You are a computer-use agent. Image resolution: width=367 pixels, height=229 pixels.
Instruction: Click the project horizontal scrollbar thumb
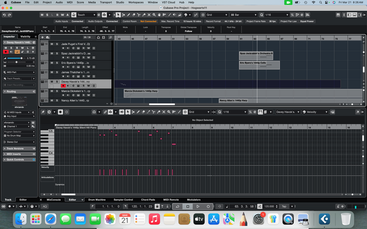[162, 104]
